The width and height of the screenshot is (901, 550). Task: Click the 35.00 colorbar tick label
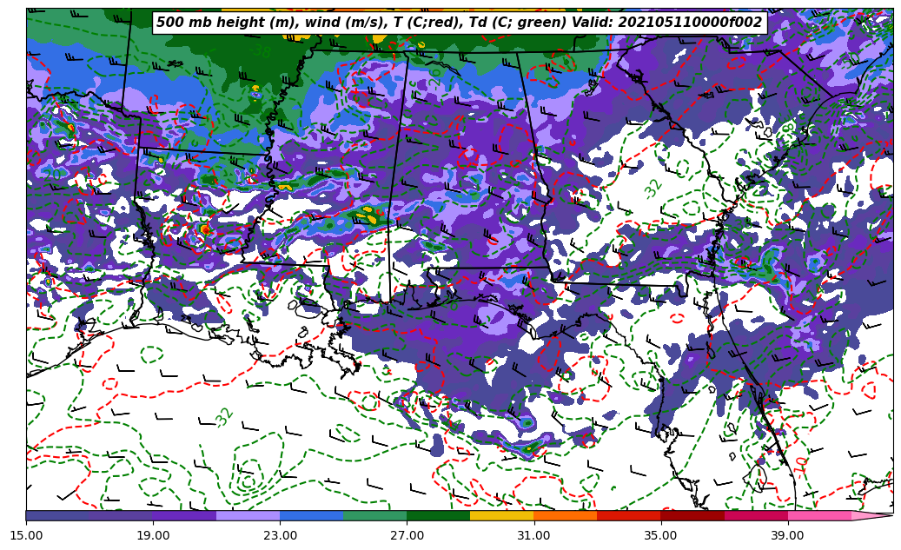660,535
